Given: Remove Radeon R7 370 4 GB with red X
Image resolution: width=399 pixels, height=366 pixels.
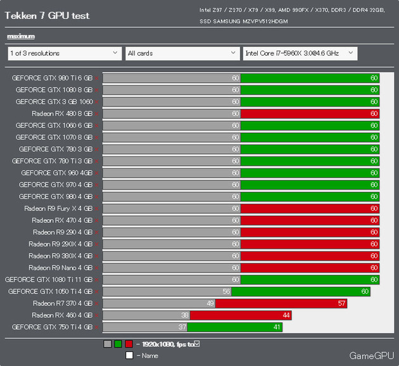Looking at the screenshot, I should [97, 303].
